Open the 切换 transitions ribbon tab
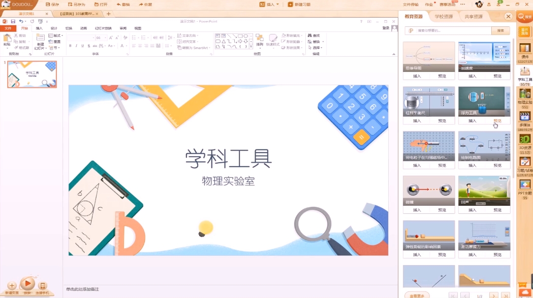Screen dimensions: 533x298 pos(69,28)
